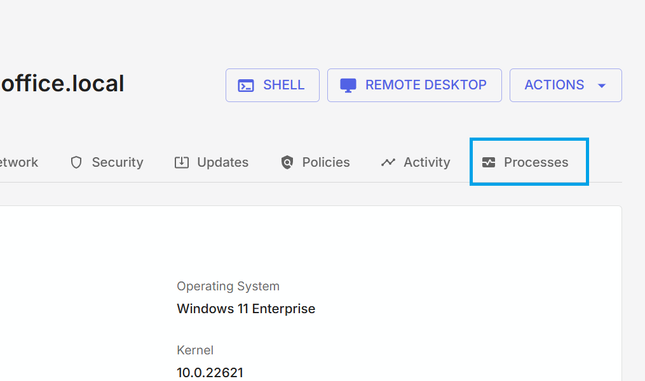645x381 pixels.
Task: Click the terminal icon on the SHELL button
Action: click(246, 84)
